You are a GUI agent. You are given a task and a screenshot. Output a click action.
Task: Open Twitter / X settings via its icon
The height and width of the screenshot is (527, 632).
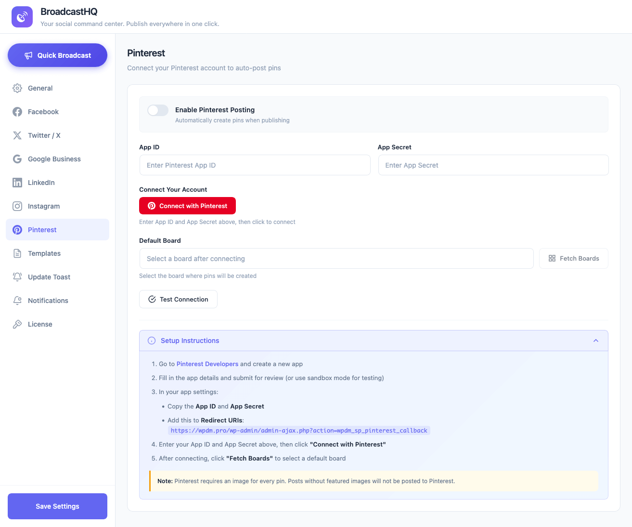(17, 135)
